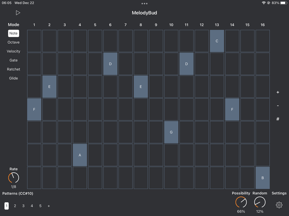Select pattern 2

pos(15,206)
